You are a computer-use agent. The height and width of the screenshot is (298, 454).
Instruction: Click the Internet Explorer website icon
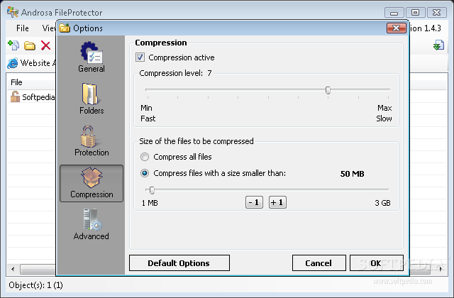coord(13,63)
